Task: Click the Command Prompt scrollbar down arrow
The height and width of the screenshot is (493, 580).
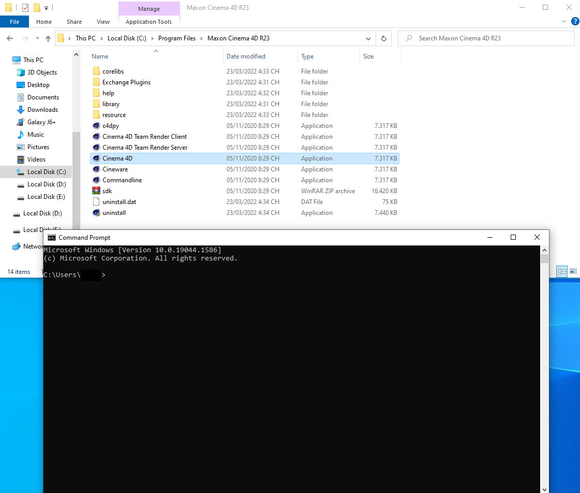Action: tap(544, 489)
